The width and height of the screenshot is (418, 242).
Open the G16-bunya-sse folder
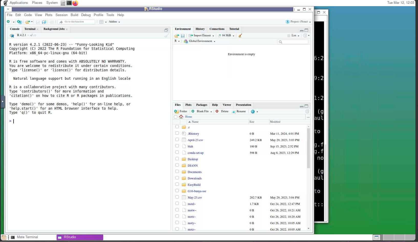(x=197, y=191)
